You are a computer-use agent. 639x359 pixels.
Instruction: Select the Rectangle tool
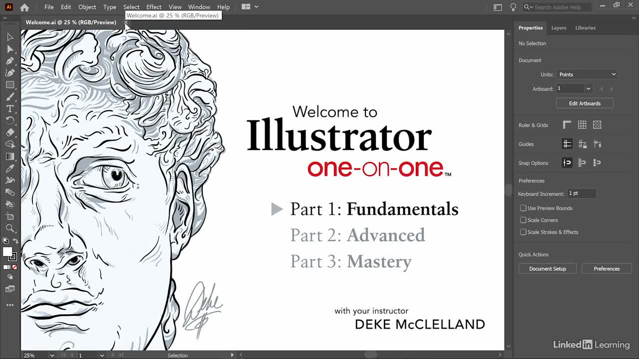tap(10, 85)
